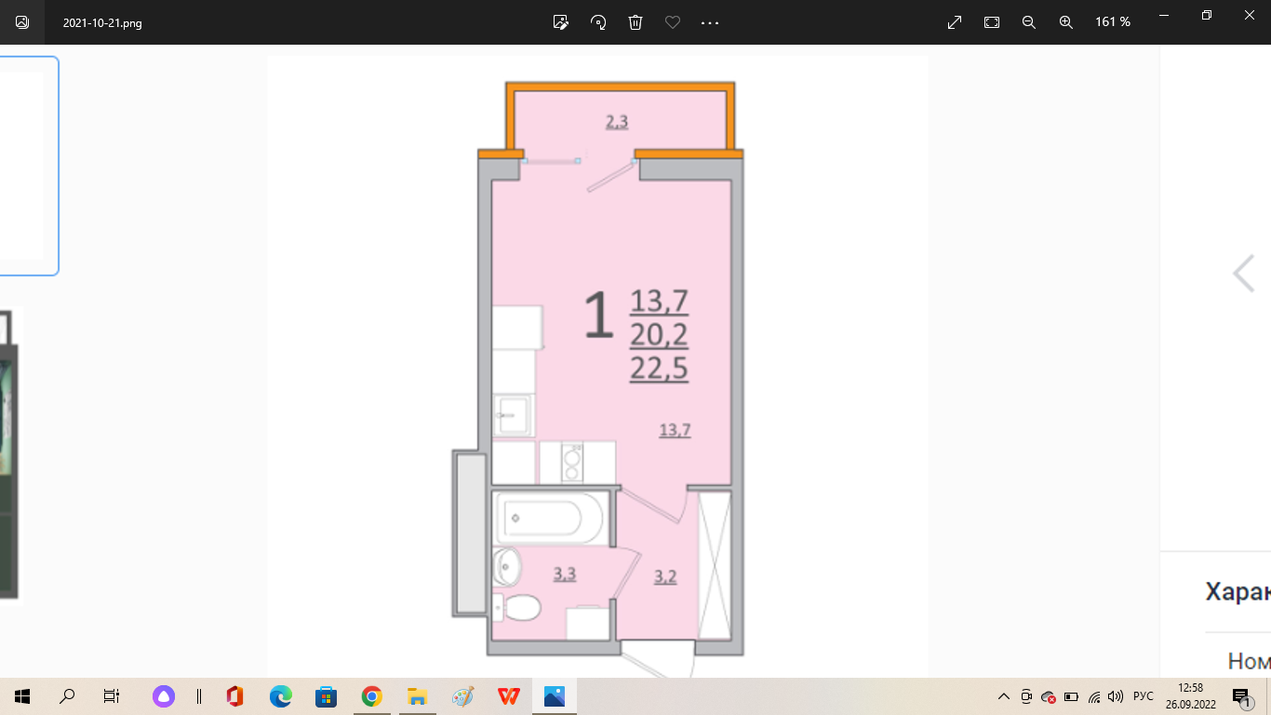
Task: Switch to File Explorer
Action: 417,696
